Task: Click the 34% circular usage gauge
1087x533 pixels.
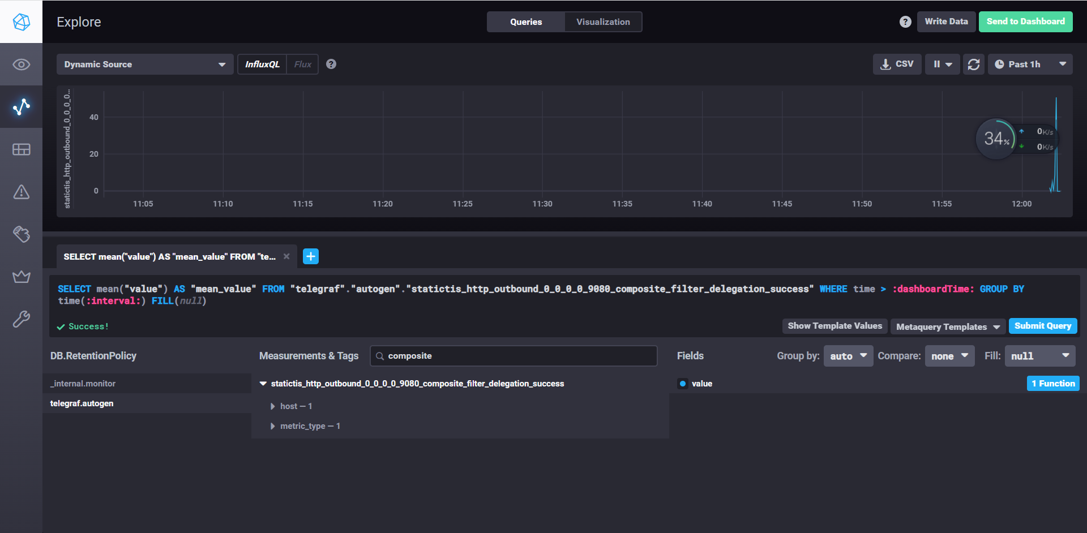Action: pos(996,139)
